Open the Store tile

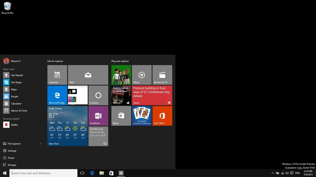121,116
